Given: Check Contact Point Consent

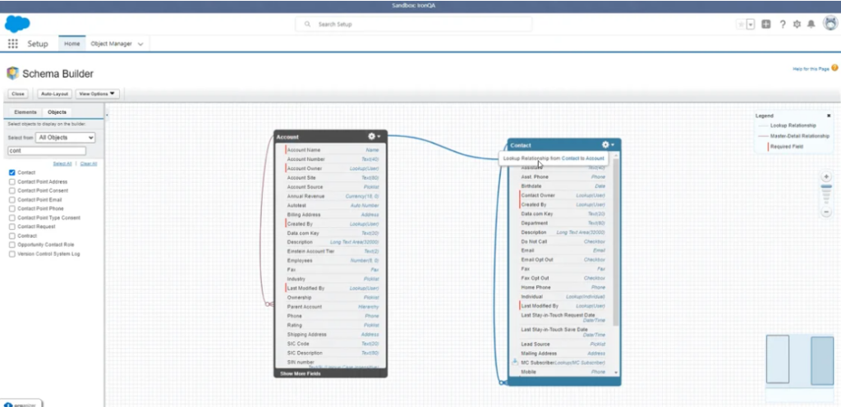Looking at the screenshot, I should coord(11,190).
